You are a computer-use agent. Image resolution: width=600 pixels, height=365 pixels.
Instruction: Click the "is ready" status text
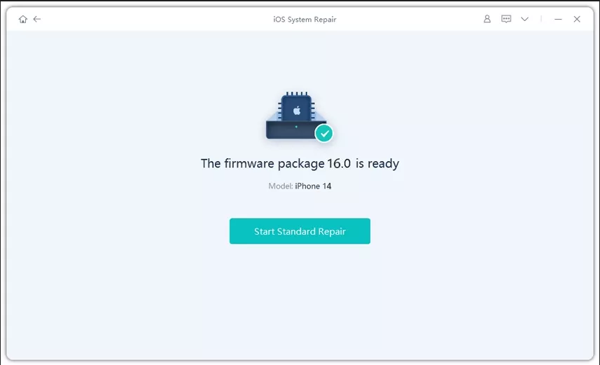click(x=377, y=164)
